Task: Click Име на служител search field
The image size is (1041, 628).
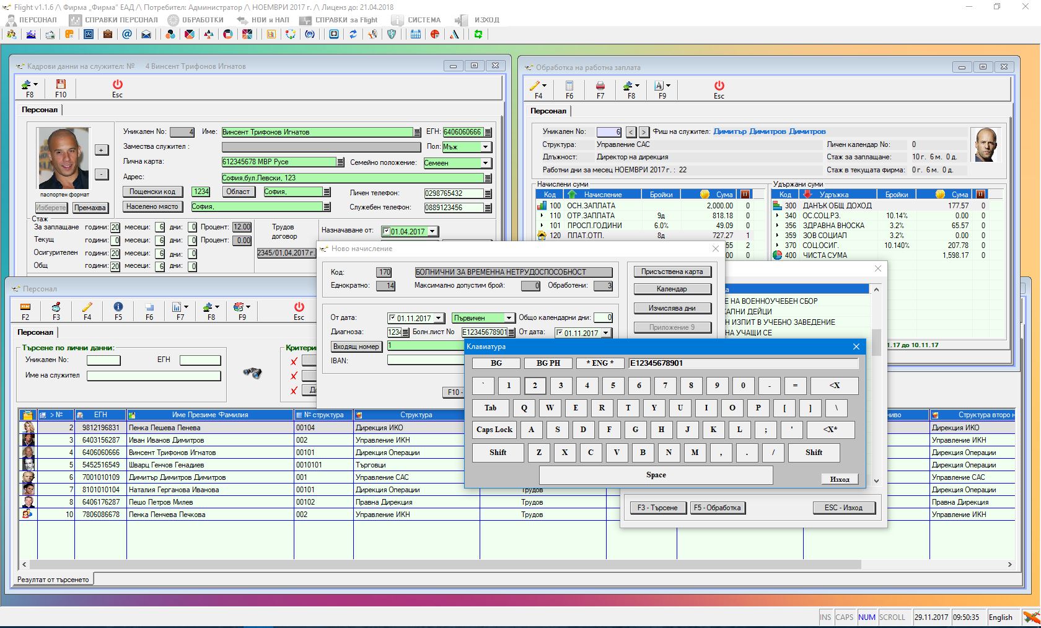Action: point(154,376)
